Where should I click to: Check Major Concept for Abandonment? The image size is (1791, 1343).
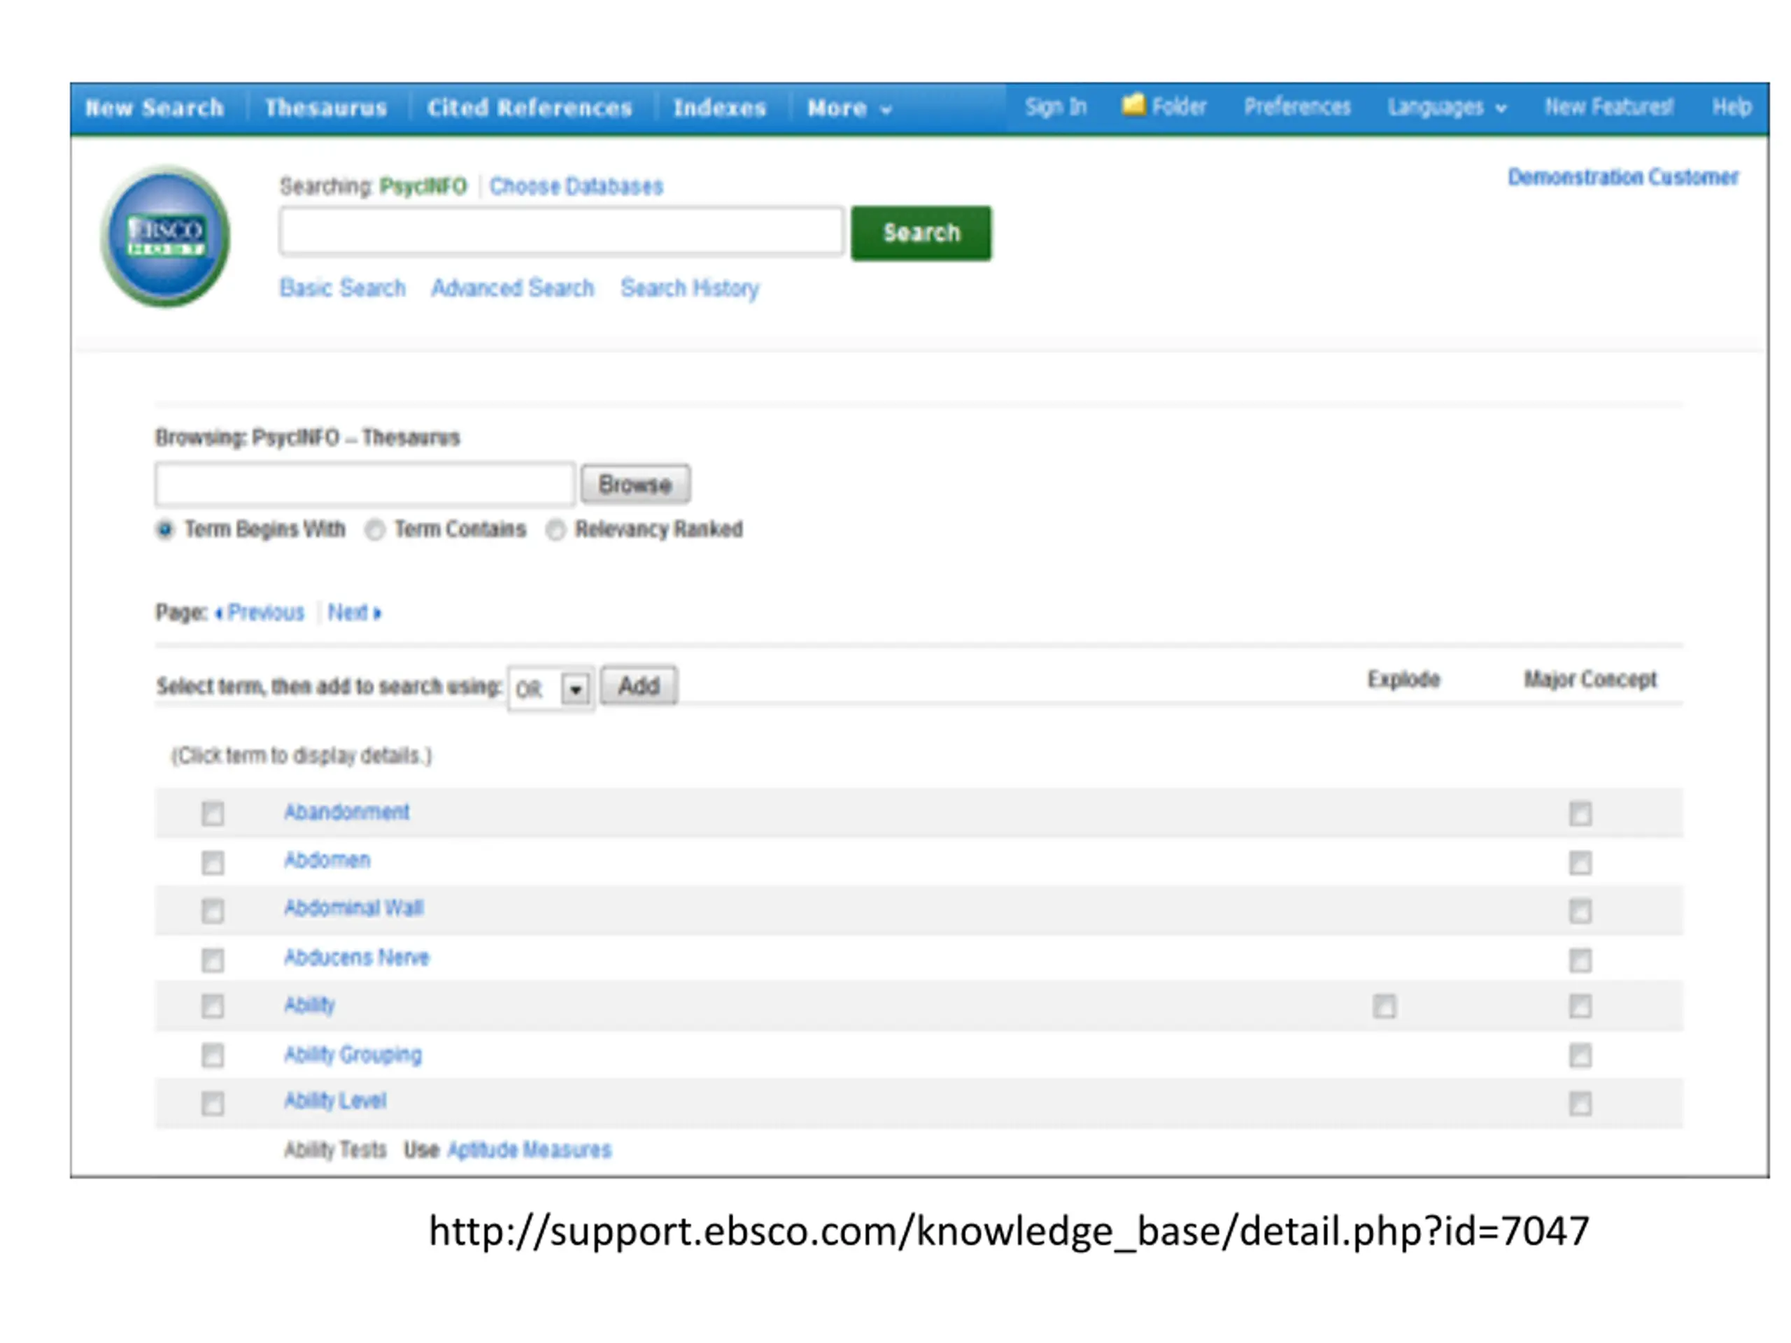tap(1580, 813)
